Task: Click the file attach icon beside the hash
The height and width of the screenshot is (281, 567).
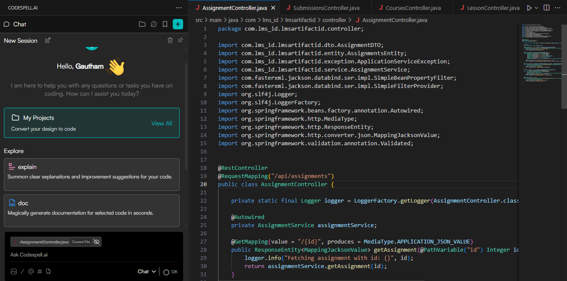Action: click(x=48, y=272)
